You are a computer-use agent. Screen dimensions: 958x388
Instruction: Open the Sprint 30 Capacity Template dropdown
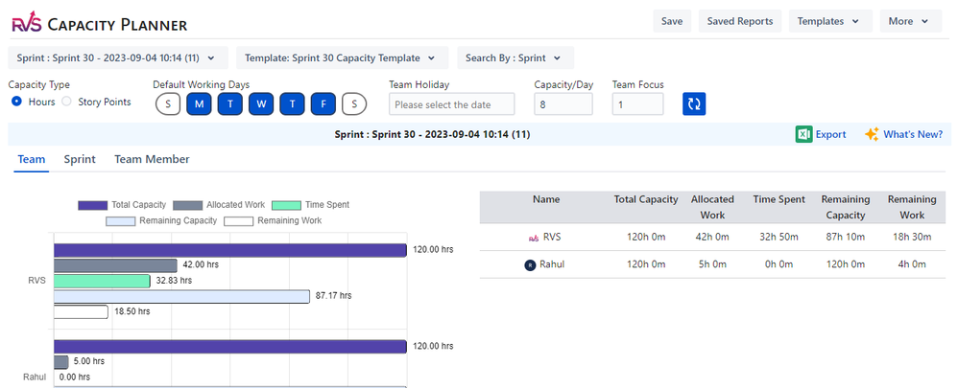pyautogui.click(x=342, y=57)
